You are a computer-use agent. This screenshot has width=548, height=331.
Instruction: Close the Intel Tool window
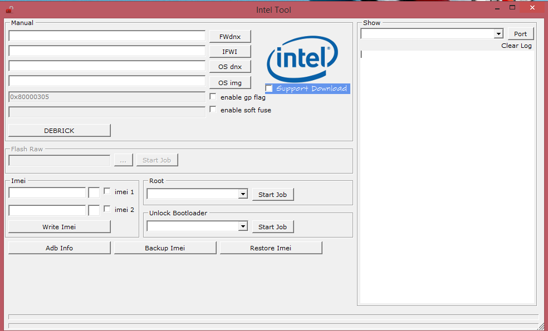pyautogui.click(x=532, y=8)
